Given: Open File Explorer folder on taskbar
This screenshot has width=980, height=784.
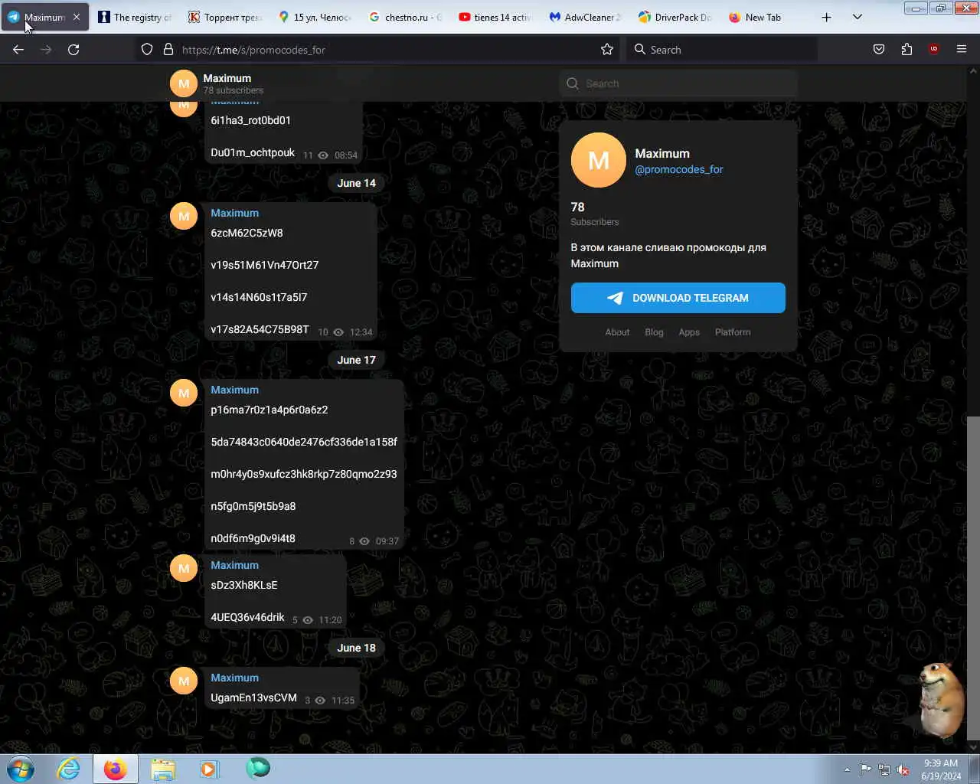Looking at the screenshot, I should 162,769.
